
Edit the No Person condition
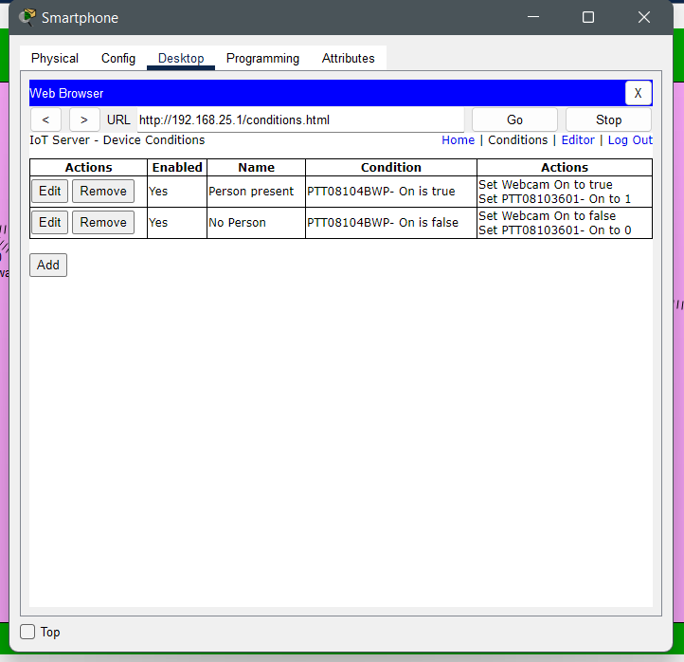tap(49, 222)
